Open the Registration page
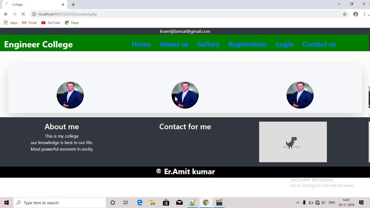370x208 pixels. pyautogui.click(x=248, y=44)
